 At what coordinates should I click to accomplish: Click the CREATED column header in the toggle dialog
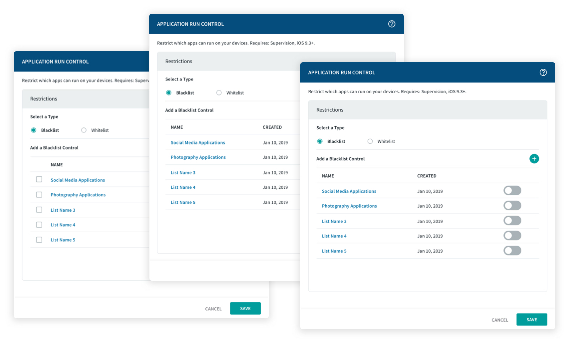click(x=427, y=176)
